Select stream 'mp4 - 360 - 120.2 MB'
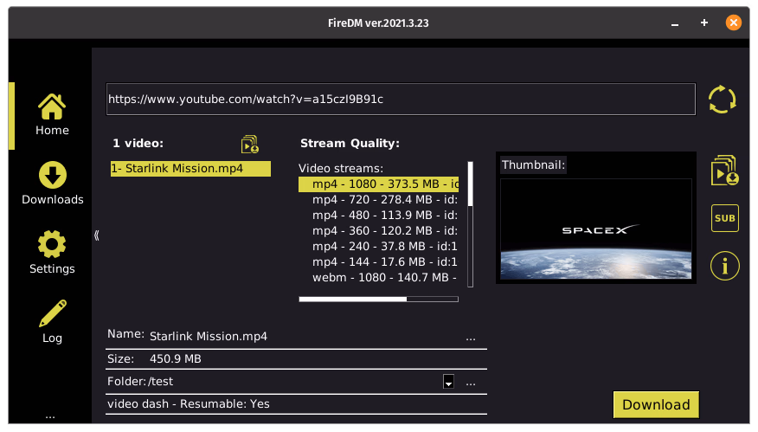Viewport: 758px width, 432px height. coord(378,230)
